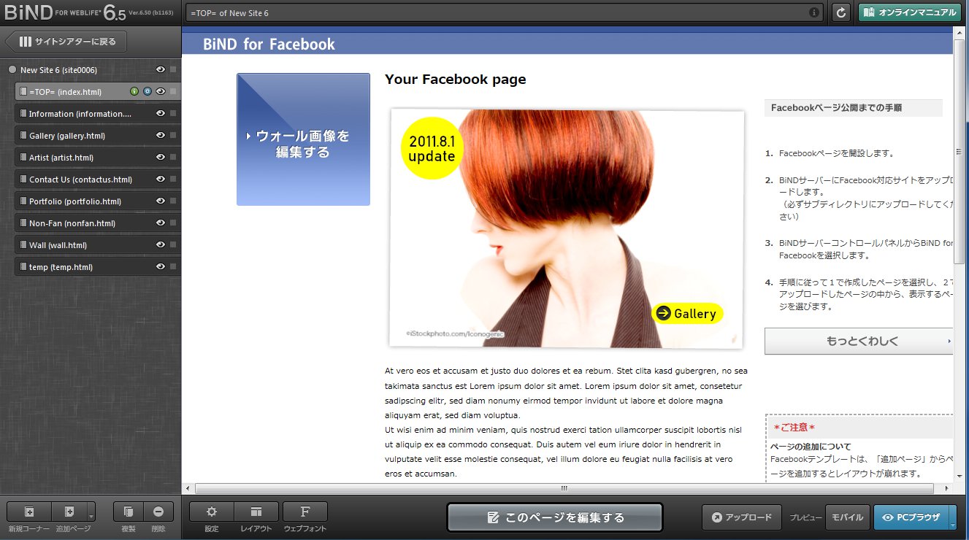Click edit this page (このページを編集する)
This screenshot has width=969, height=540.
click(x=555, y=517)
